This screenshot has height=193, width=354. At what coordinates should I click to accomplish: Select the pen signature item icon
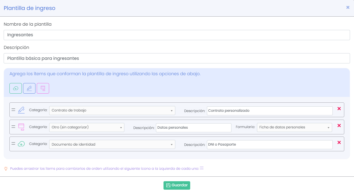click(x=29, y=88)
